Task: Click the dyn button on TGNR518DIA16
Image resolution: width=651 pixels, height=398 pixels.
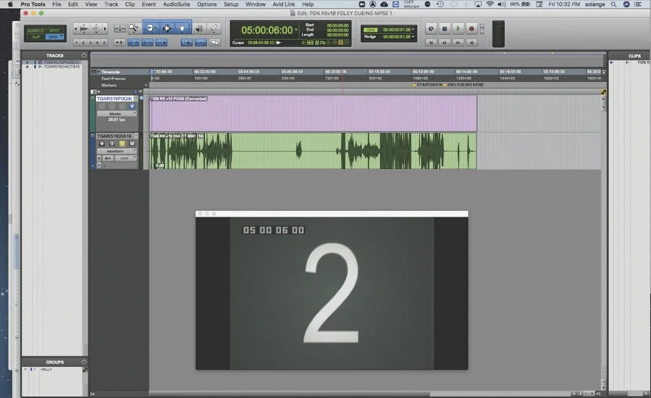Action: (x=107, y=159)
